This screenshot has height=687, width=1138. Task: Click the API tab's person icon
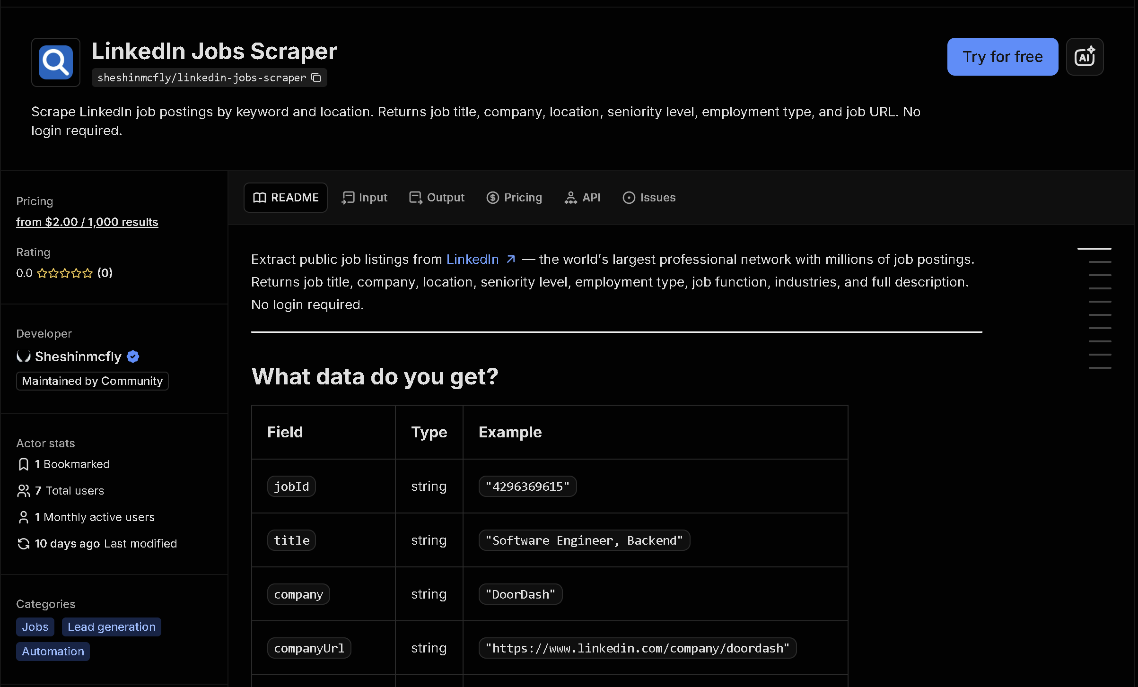(571, 198)
